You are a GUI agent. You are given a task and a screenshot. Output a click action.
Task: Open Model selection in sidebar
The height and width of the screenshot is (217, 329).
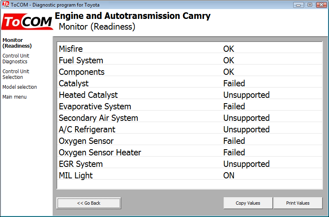click(19, 87)
